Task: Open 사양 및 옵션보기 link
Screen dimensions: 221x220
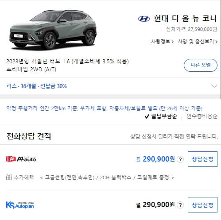Action: pos(196,42)
